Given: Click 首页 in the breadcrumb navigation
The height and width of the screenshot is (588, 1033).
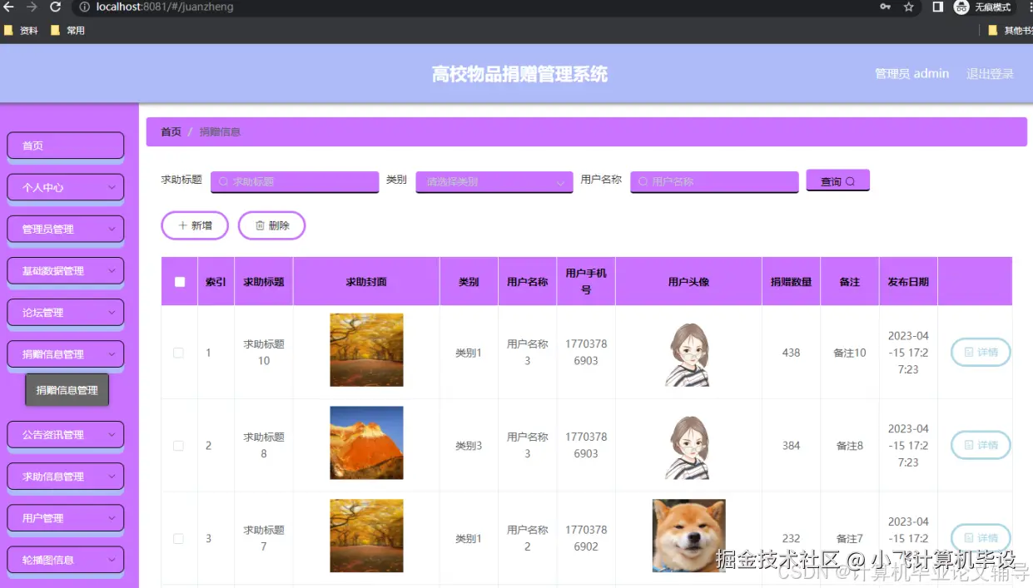Looking at the screenshot, I should tap(170, 131).
